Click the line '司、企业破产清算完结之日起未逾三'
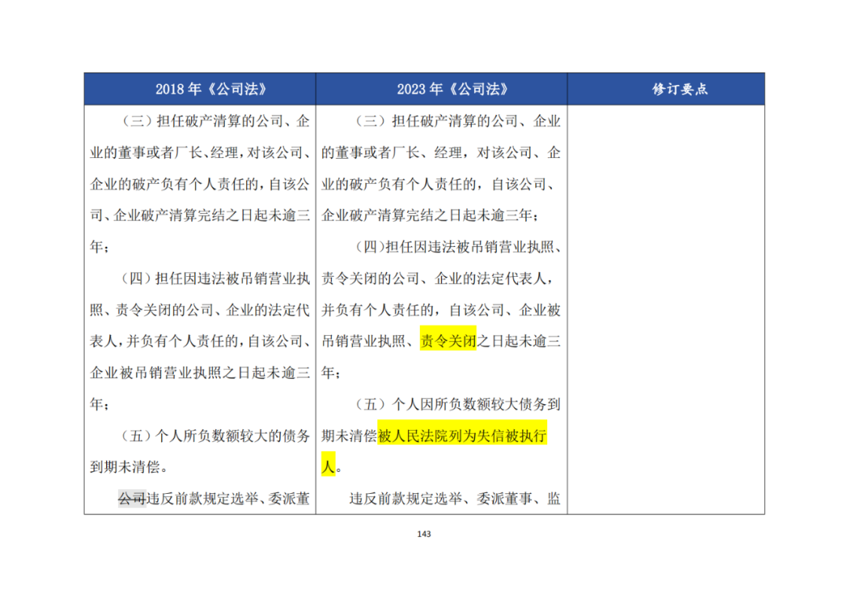 click(x=200, y=215)
